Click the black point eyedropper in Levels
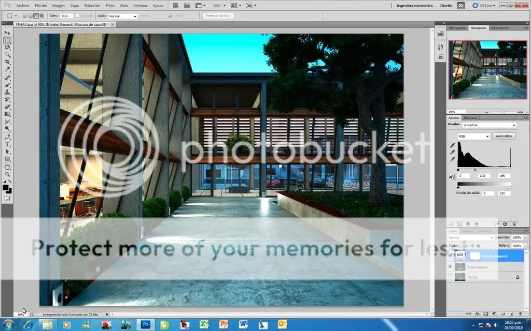 coord(452,145)
